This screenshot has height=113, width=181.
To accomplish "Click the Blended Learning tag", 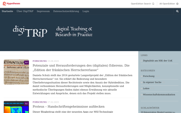I will [164, 112].
